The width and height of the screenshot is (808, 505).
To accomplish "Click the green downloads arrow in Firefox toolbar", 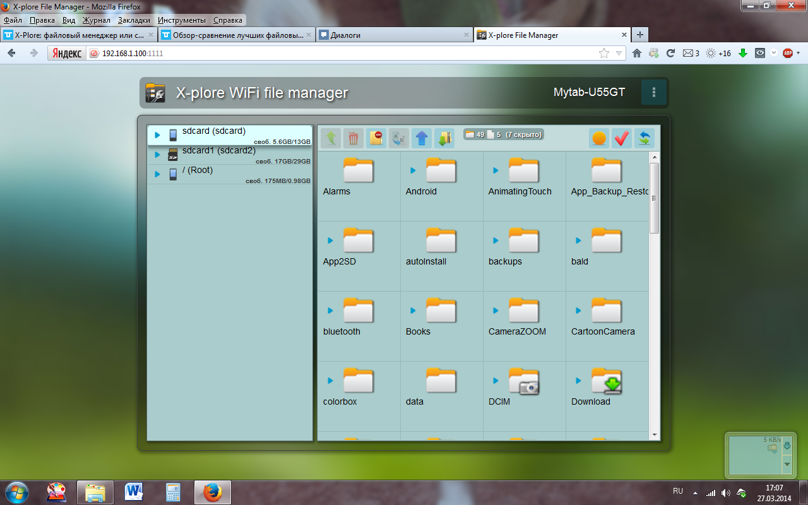I will click(x=743, y=53).
